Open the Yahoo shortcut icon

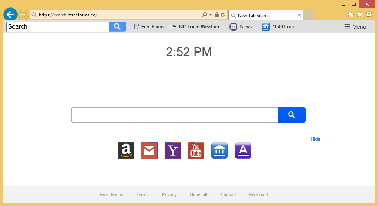click(x=173, y=150)
